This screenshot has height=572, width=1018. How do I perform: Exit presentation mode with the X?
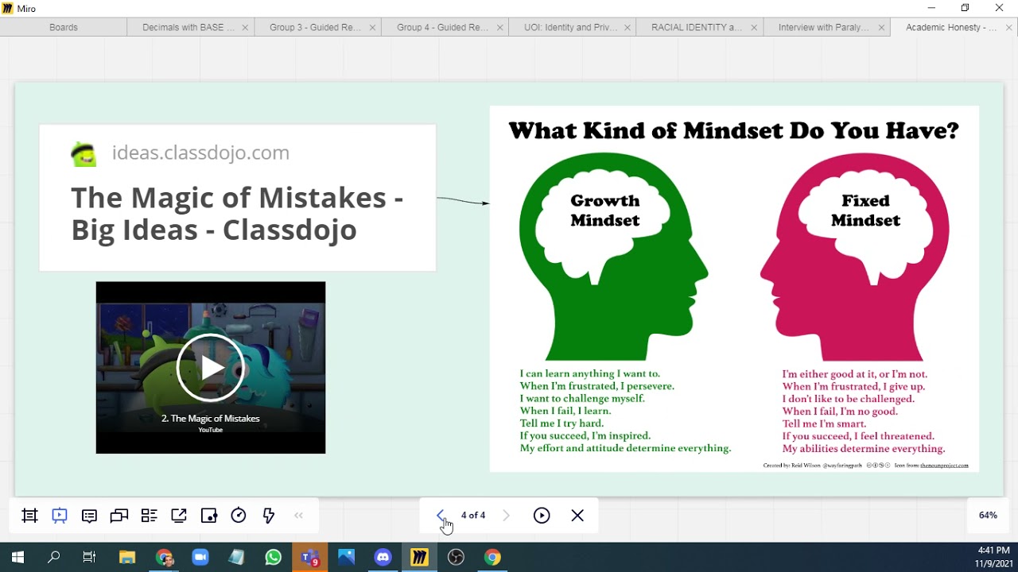pyautogui.click(x=577, y=516)
